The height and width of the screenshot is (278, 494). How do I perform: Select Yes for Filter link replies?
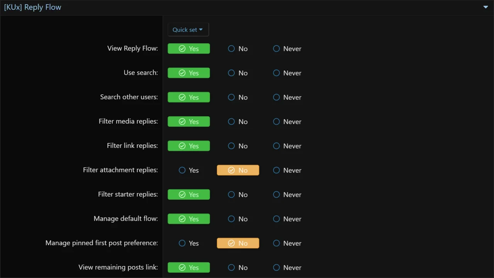[x=189, y=146]
